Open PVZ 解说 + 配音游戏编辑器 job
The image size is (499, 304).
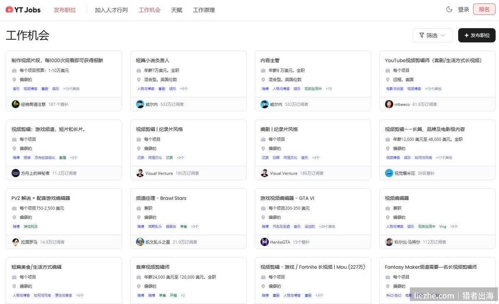(x=41, y=199)
